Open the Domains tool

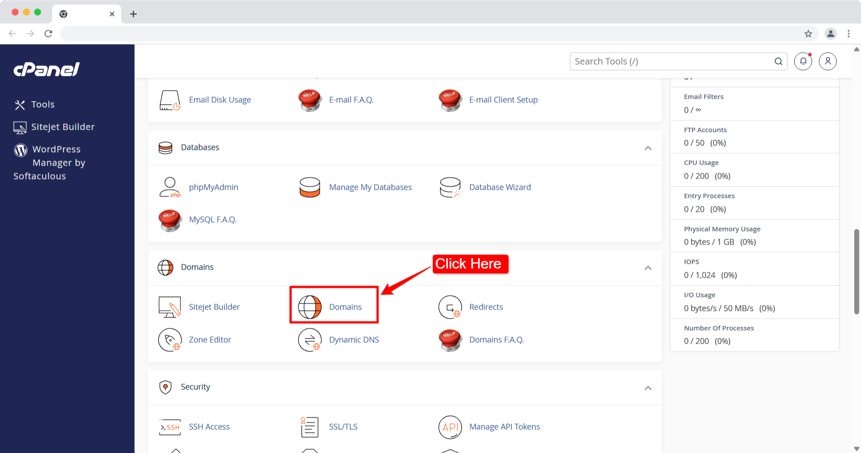(x=345, y=307)
